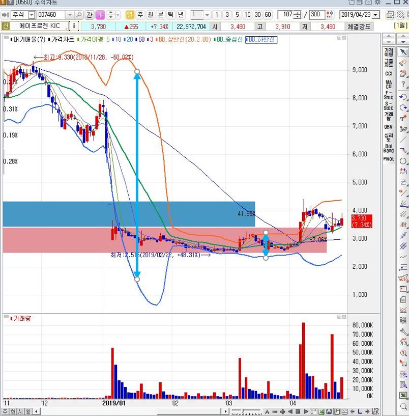Select the fan lines tool
Image resolution: width=409 pixels, height=416 pixels.
[403, 204]
